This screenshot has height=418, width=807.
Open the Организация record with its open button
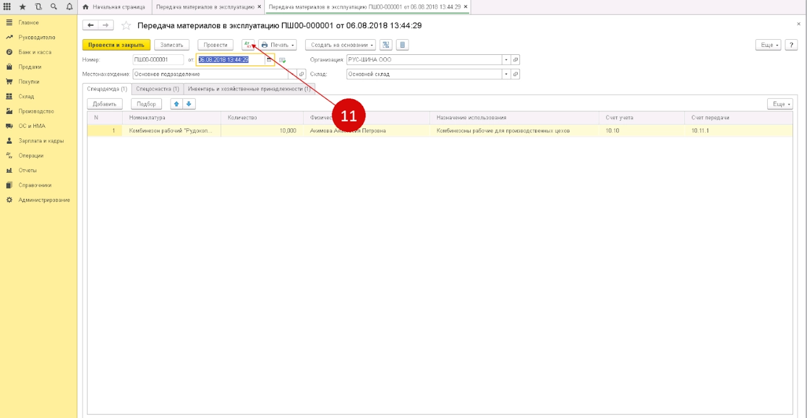click(x=516, y=60)
